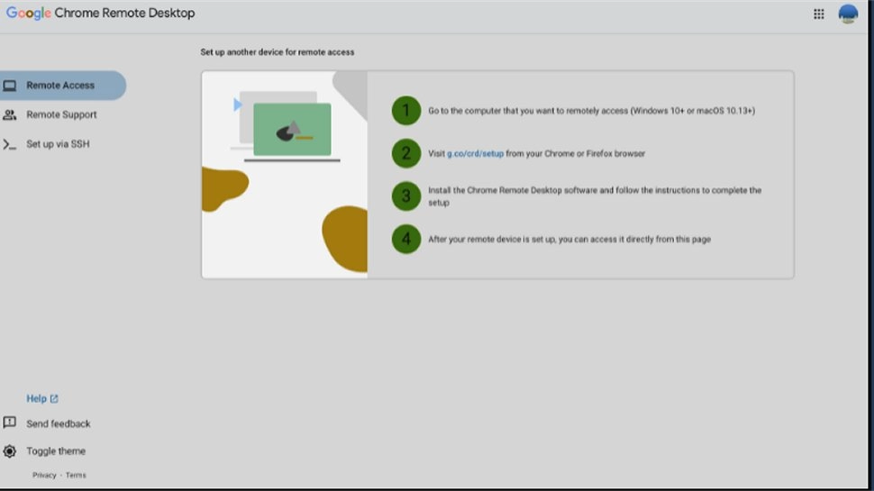
Task: Click the Help external link icon
Action: click(x=54, y=398)
